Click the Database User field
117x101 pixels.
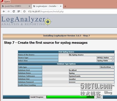point(92,79)
